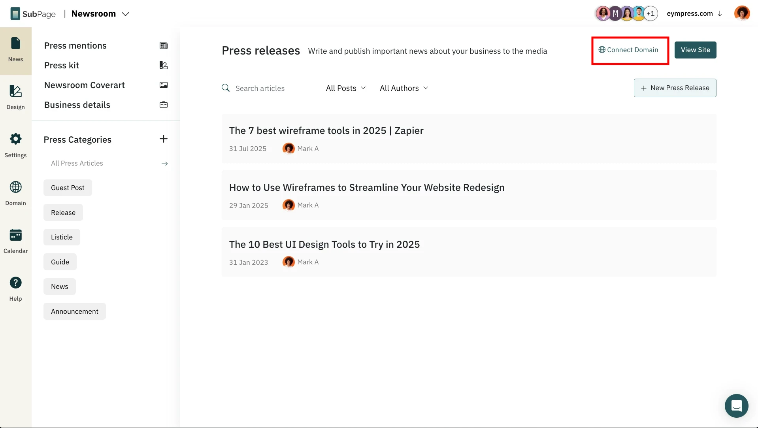Click the user profile avatar
The image size is (758, 428).
742,13
